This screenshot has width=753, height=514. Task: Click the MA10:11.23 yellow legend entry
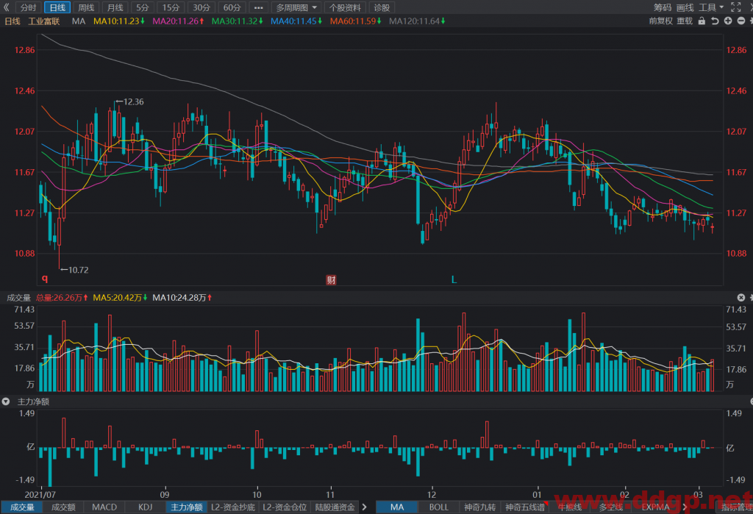[x=118, y=21]
